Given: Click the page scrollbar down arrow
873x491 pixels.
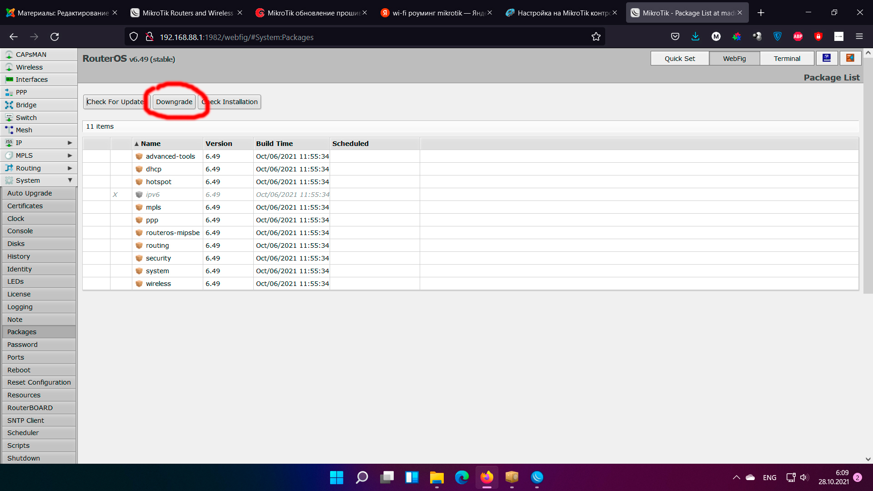Looking at the screenshot, I should coord(868,459).
